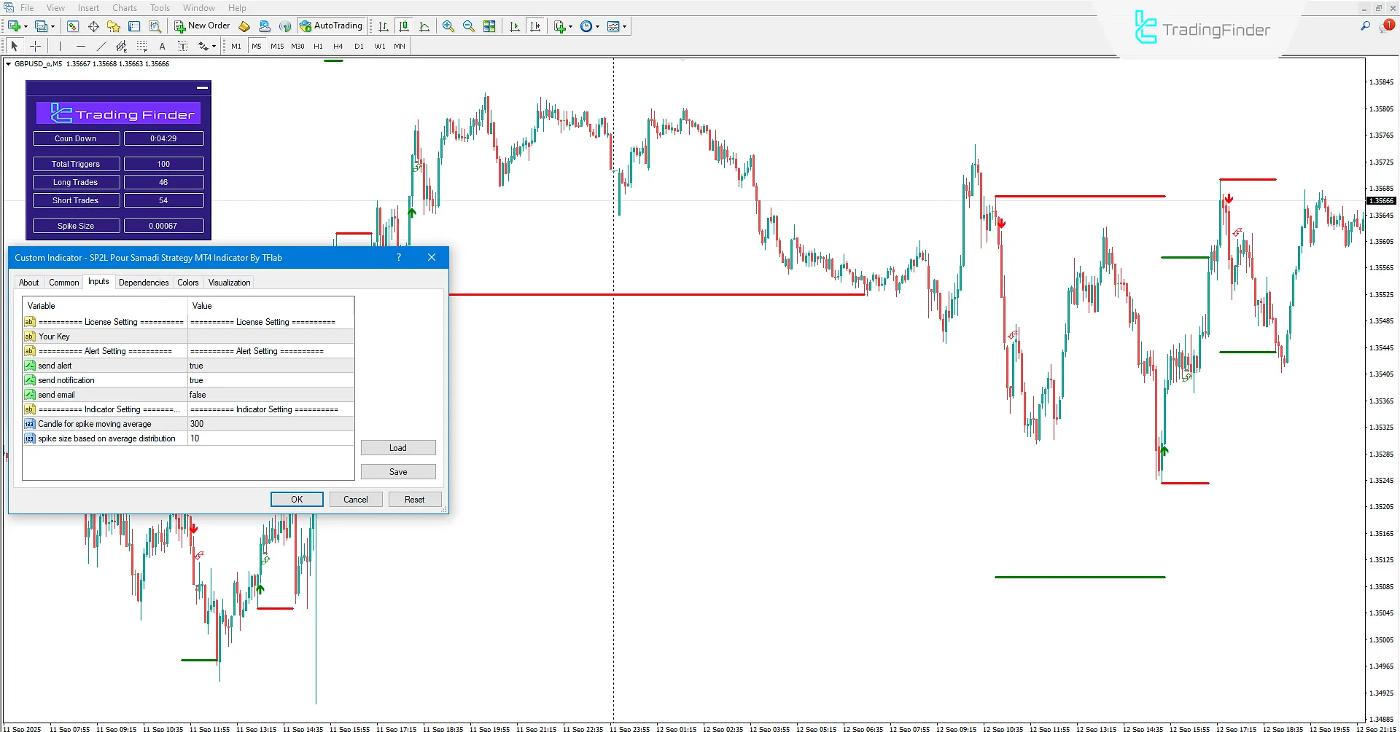The height and width of the screenshot is (732, 1400).
Task: Zoom in on the chart
Action: [x=448, y=26]
